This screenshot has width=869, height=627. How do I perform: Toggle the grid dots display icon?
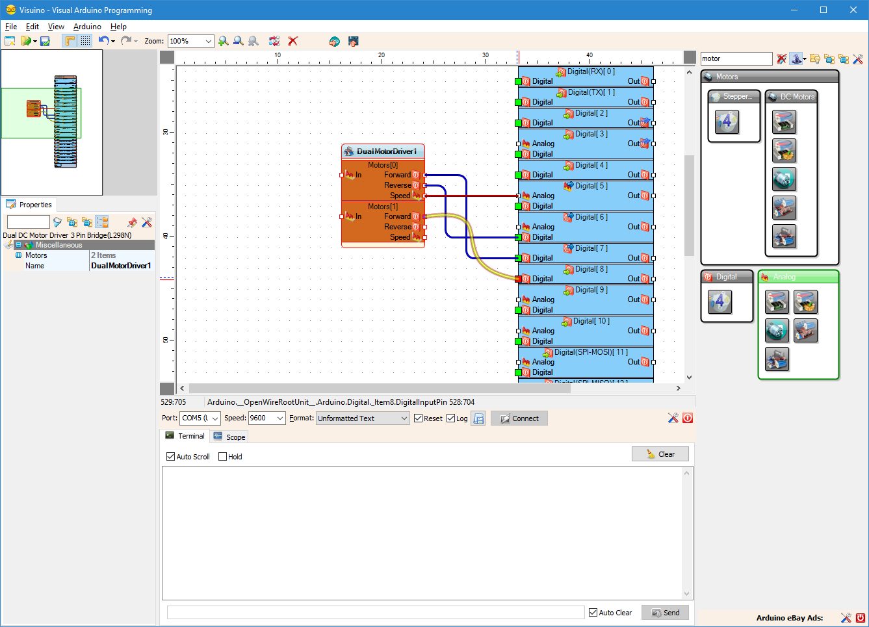click(x=86, y=41)
